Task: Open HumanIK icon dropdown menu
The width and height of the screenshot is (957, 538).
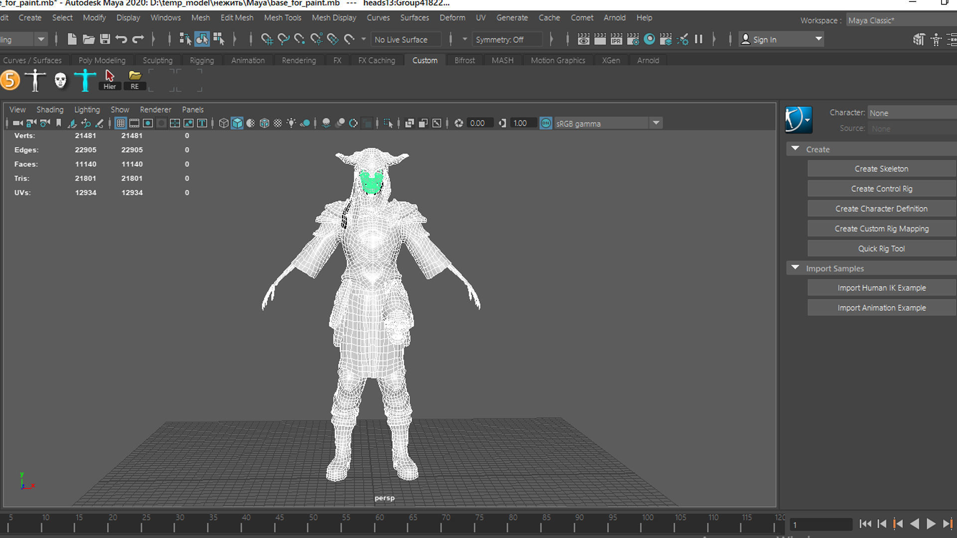Action: click(x=798, y=120)
